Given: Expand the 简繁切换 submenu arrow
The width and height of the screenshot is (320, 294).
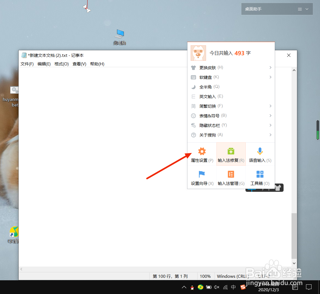Looking at the screenshot, I should [270, 106].
